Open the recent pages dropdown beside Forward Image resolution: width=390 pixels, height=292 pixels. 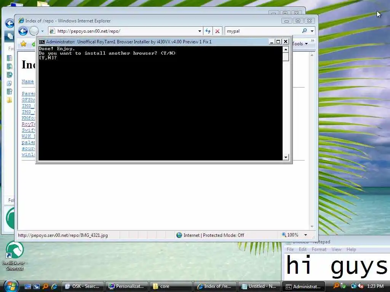click(42, 31)
